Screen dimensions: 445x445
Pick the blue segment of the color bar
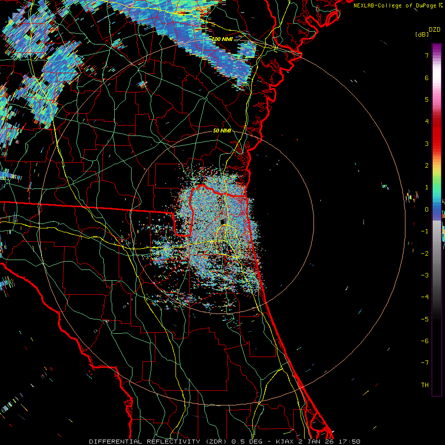pyautogui.click(x=437, y=212)
